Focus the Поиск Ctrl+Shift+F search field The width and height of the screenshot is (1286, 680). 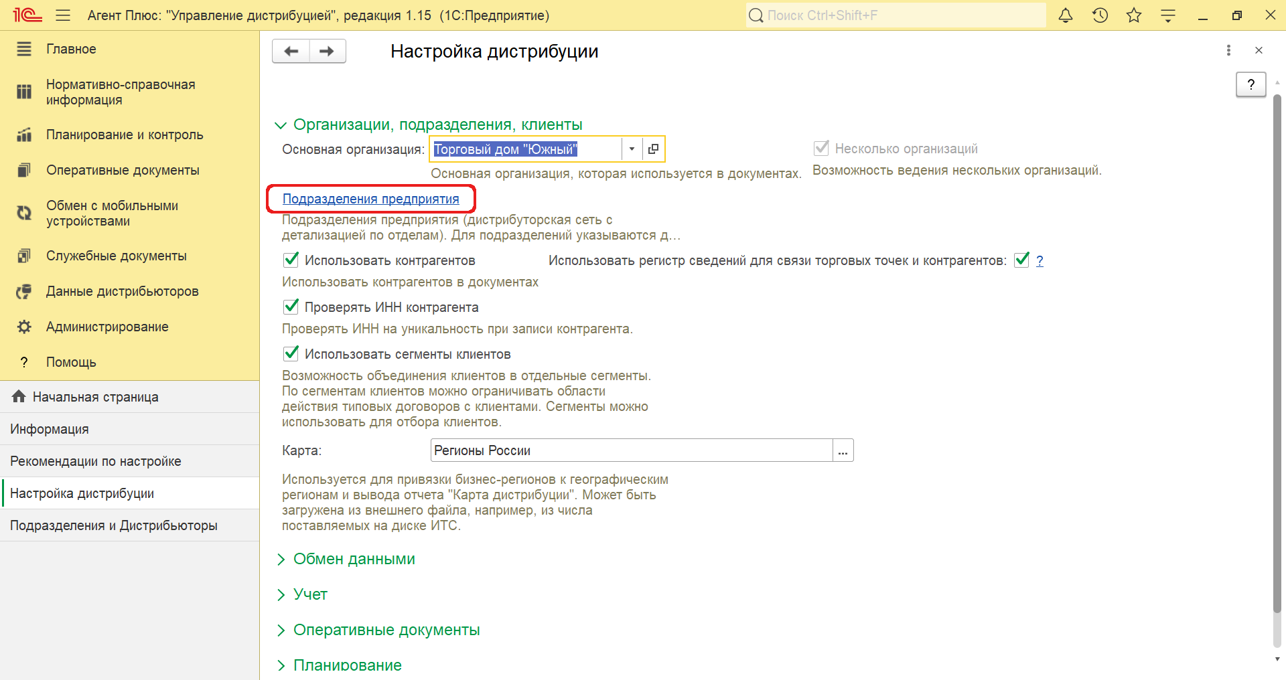coord(896,15)
